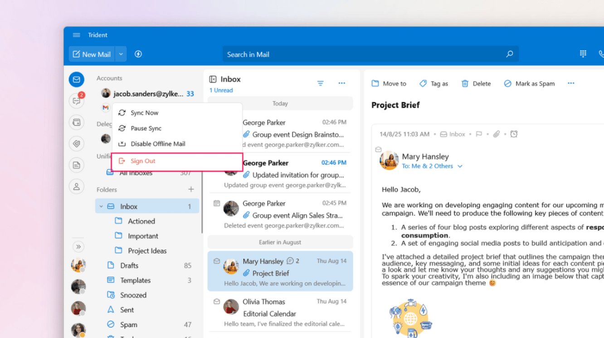Click calendar icon beside Align Sales email
This screenshot has width=604, height=338.
(217, 203)
